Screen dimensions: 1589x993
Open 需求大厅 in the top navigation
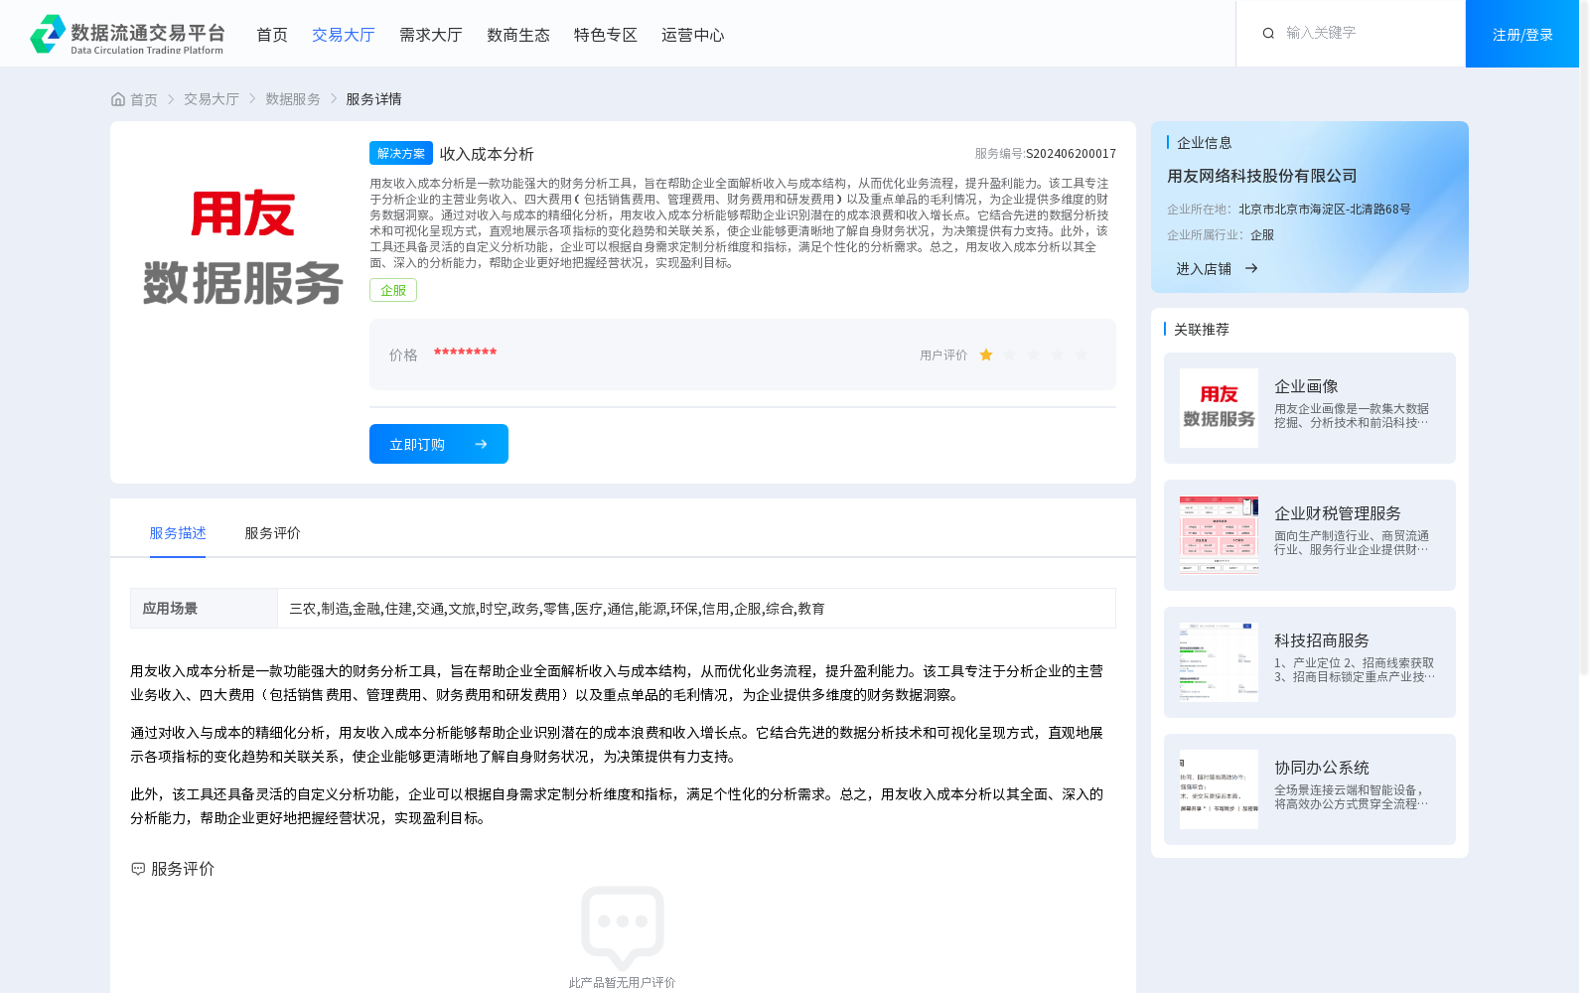[431, 35]
